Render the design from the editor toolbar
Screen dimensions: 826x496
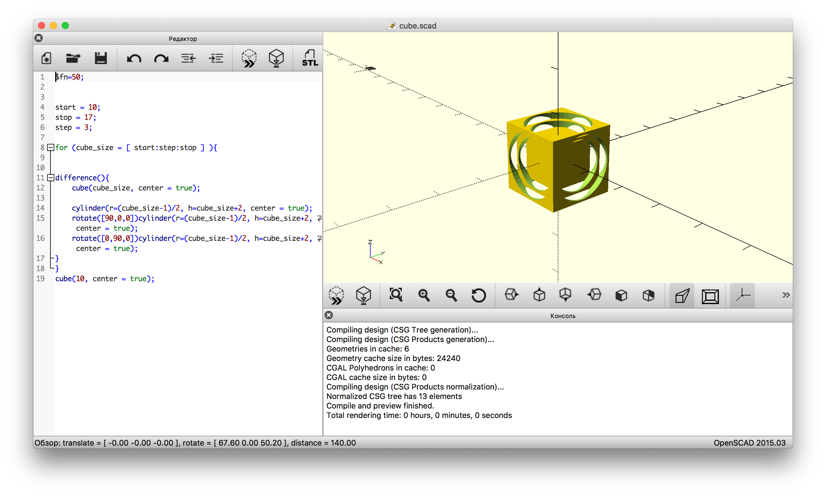pyautogui.click(x=276, y=58)
